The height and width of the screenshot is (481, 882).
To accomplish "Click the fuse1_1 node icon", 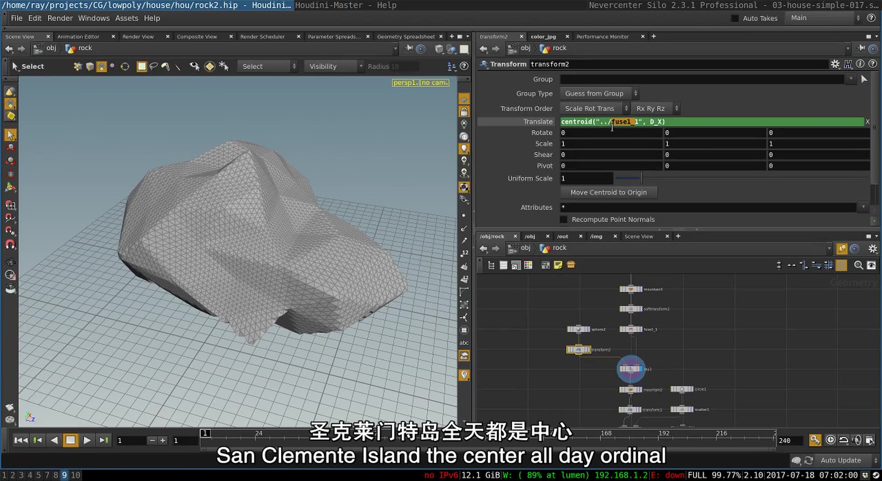I will (x=630, y=330).
